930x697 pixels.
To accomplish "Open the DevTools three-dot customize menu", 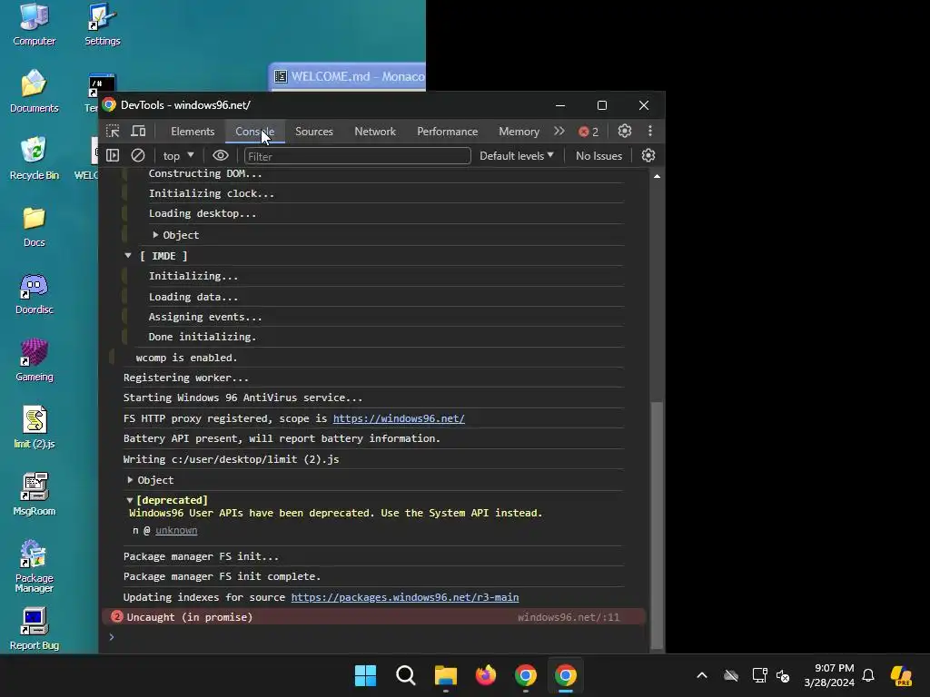I will point(650,131).
